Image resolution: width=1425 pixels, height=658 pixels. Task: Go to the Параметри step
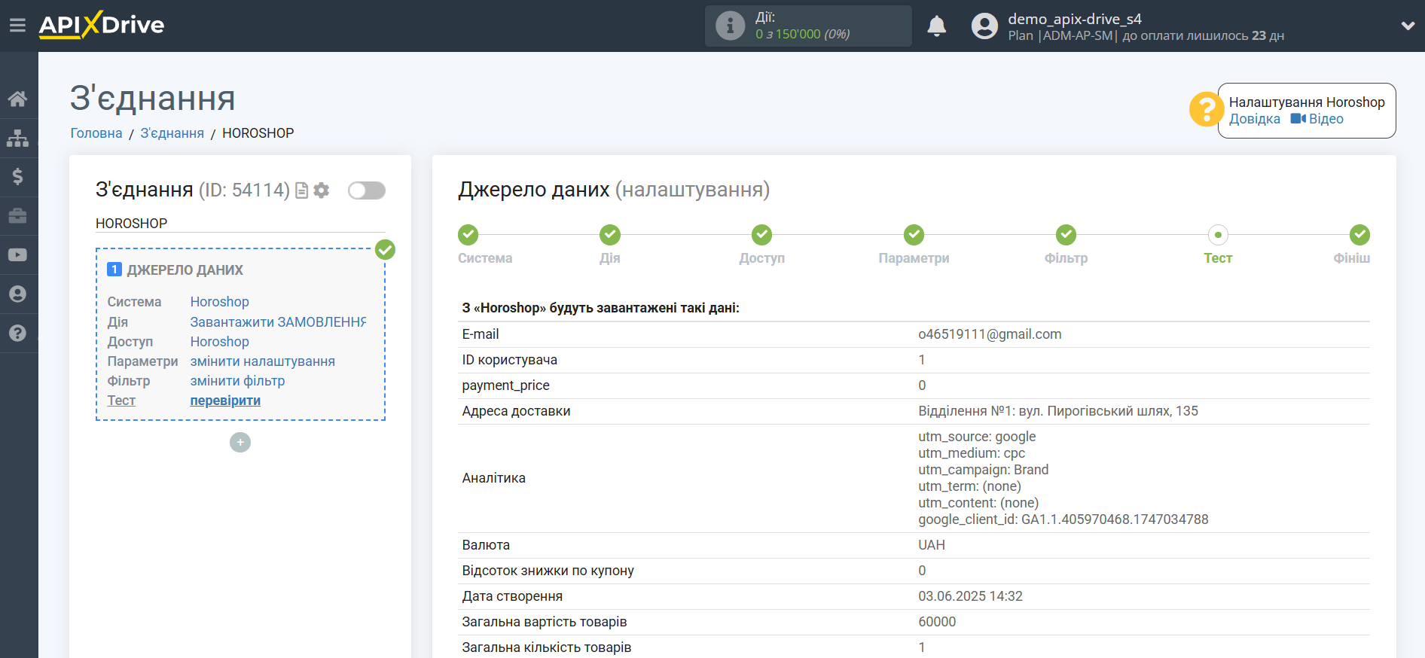point(914,235)
